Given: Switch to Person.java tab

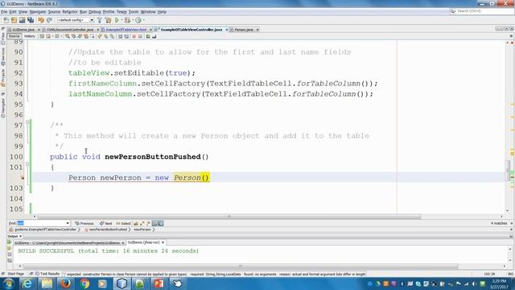Looking at the screenshot, I should [244, 30].
